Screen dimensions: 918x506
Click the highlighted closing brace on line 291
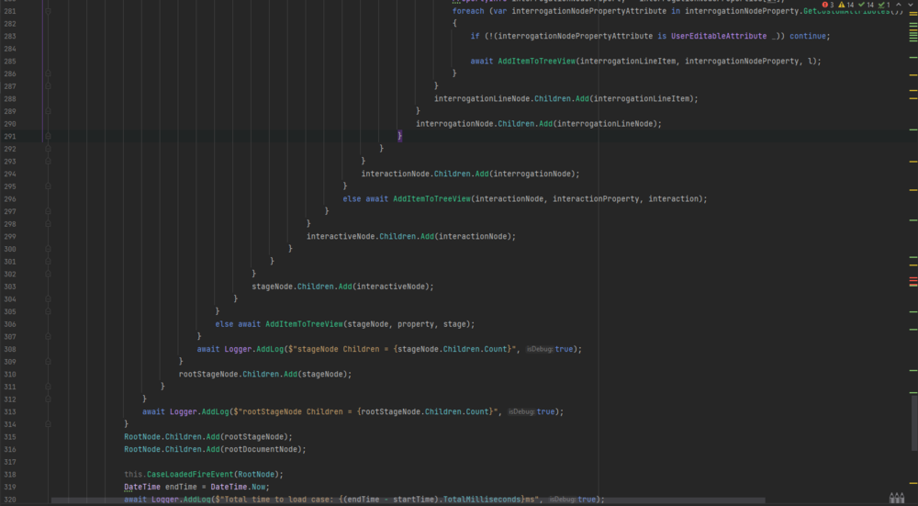pos(400,137)
